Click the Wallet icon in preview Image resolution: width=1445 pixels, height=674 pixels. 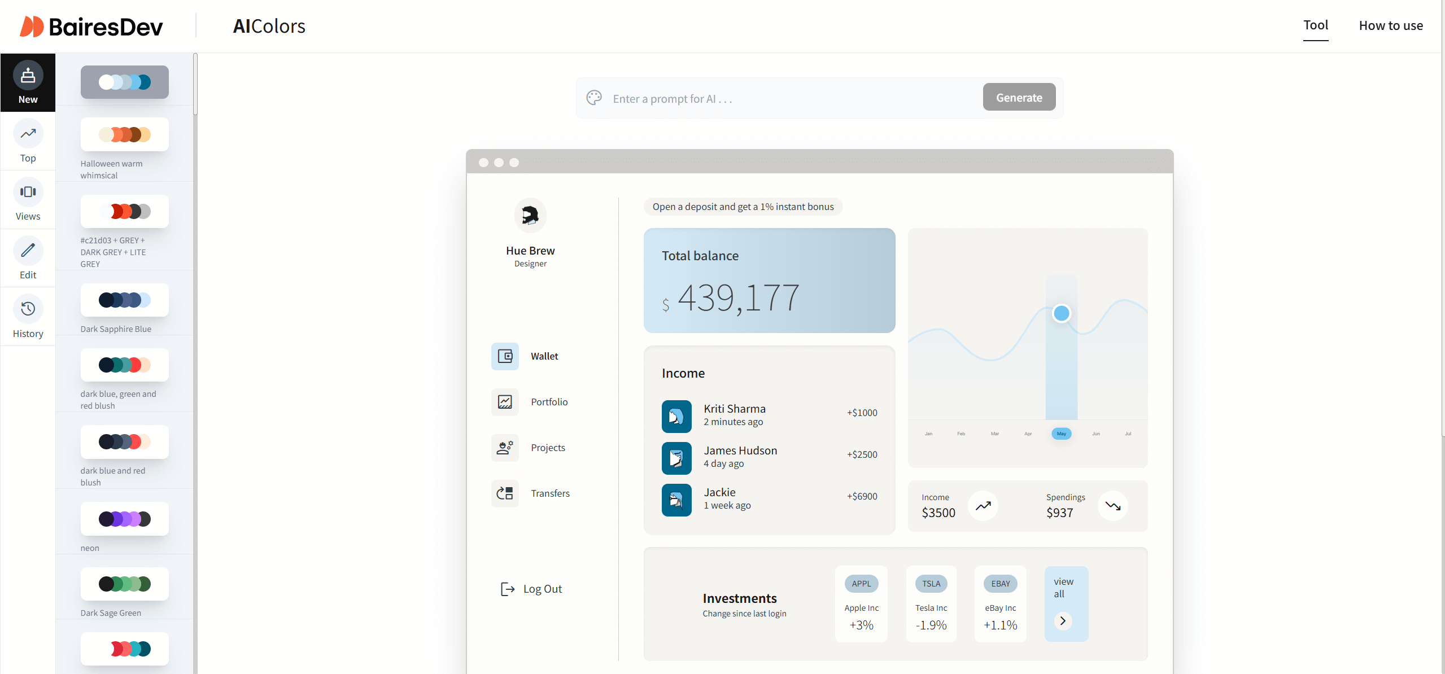tap(505, 356)
